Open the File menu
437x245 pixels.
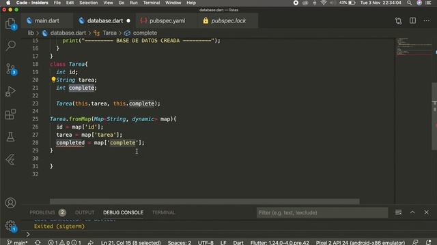(57, 3)
